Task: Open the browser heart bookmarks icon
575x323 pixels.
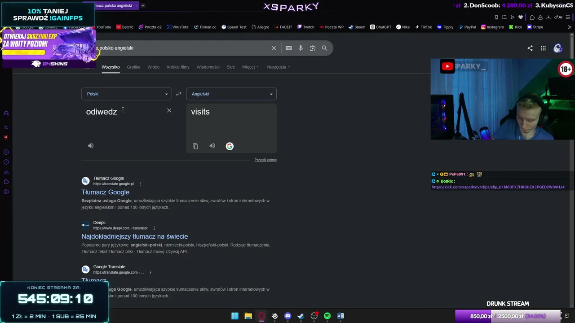Action: click(x=521, y=17)
